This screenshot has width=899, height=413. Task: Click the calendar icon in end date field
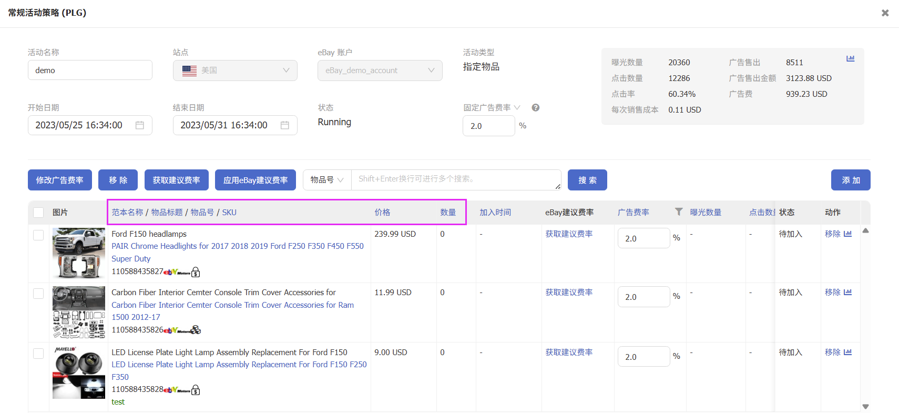pyautogui.click(x=285, y=125)
